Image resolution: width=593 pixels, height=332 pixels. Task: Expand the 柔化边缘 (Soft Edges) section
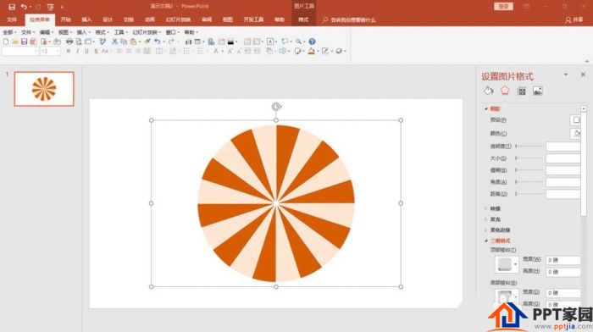click(x=500, y=230)
